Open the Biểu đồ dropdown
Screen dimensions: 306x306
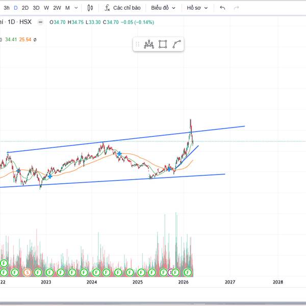click(x=163, y=8)
